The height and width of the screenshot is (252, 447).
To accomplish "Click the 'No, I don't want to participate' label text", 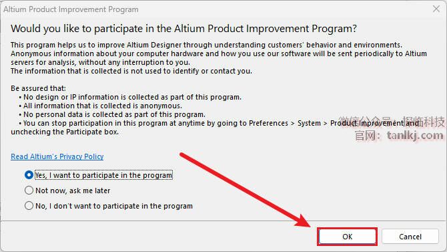I will pyautogui.click(x=114, y=206).
